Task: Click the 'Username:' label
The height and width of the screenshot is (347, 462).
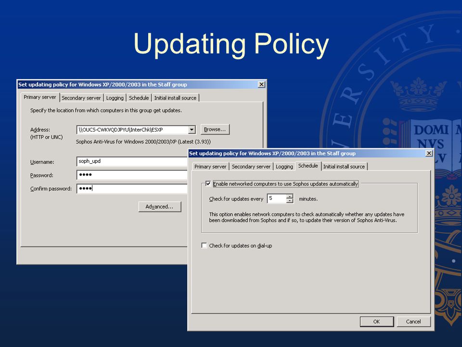Action: click(42, 162)
